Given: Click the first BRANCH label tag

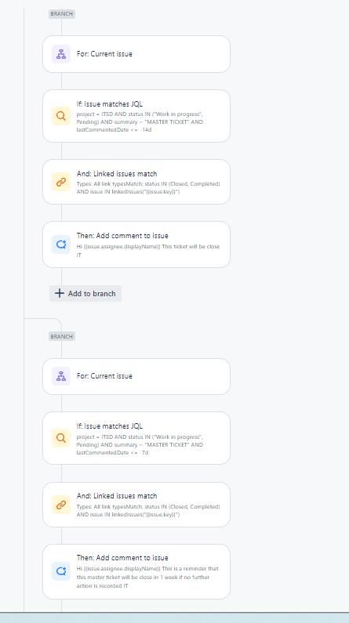Looking at the screenshot, I should click(62, 14).
